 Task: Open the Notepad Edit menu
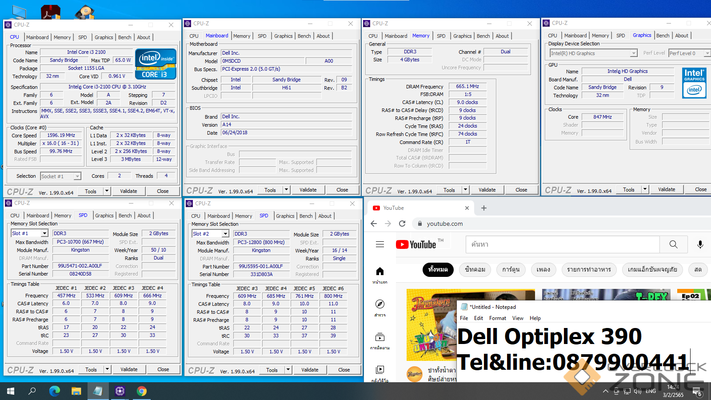pos(479,318)
